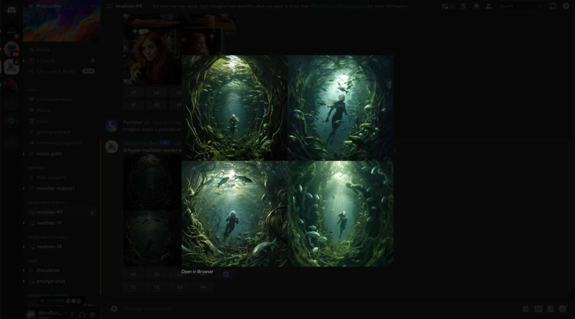575x319 pixels.
Task: Click U2 under the red-haired woman images
Action: (156, 92)
